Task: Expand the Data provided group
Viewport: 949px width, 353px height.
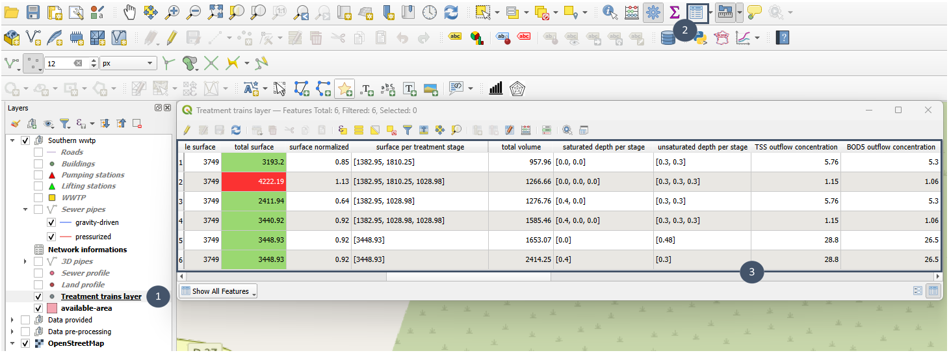Action: [x=12, y=320]
